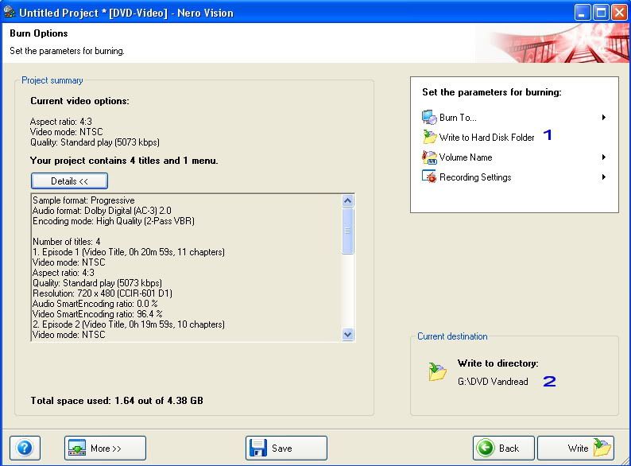
Task: Click the G:\DVD Vandread directory path
Action: pyautogui.click(x=493, y=382)
